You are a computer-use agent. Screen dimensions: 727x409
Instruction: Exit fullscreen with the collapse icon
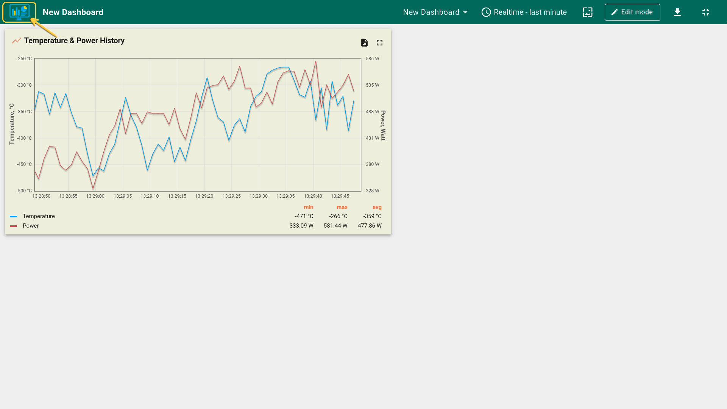(705, 12)
